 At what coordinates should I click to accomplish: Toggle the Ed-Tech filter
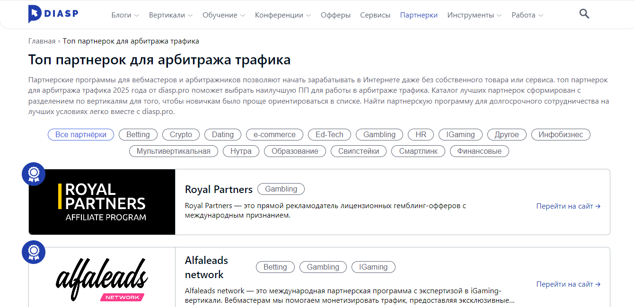click(x=329, y=135)
